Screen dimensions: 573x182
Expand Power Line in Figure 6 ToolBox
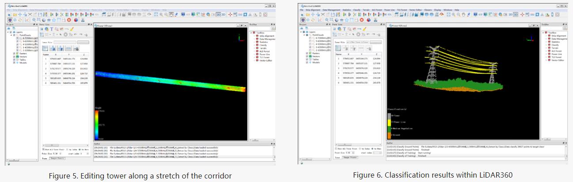(546, 54)
